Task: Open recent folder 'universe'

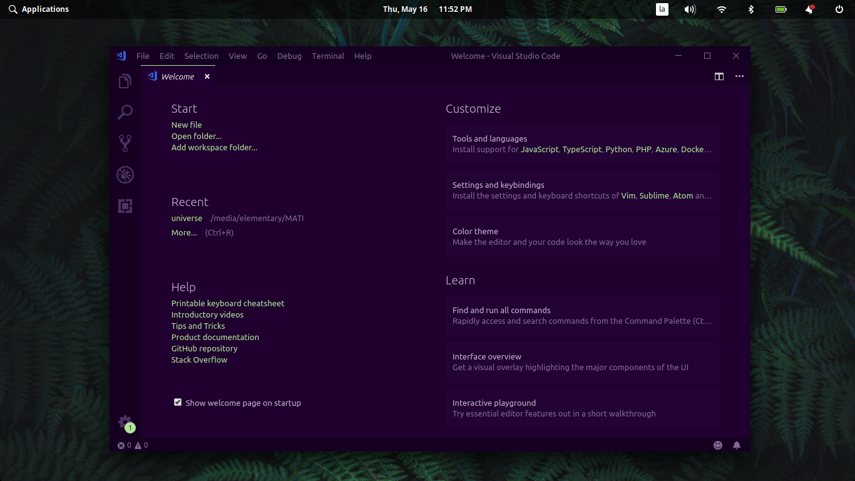Action: tap(187, 218)
